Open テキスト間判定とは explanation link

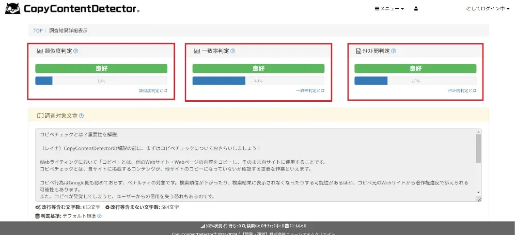[x=462, y=90]
